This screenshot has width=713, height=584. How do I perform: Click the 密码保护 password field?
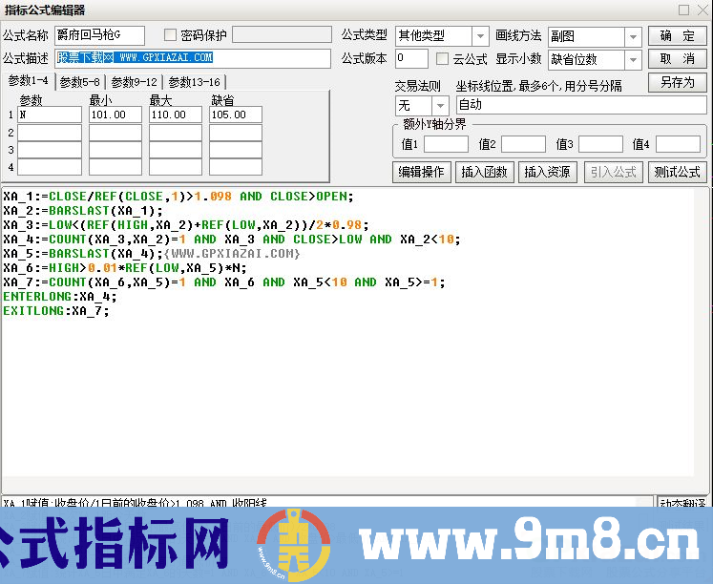282,35
